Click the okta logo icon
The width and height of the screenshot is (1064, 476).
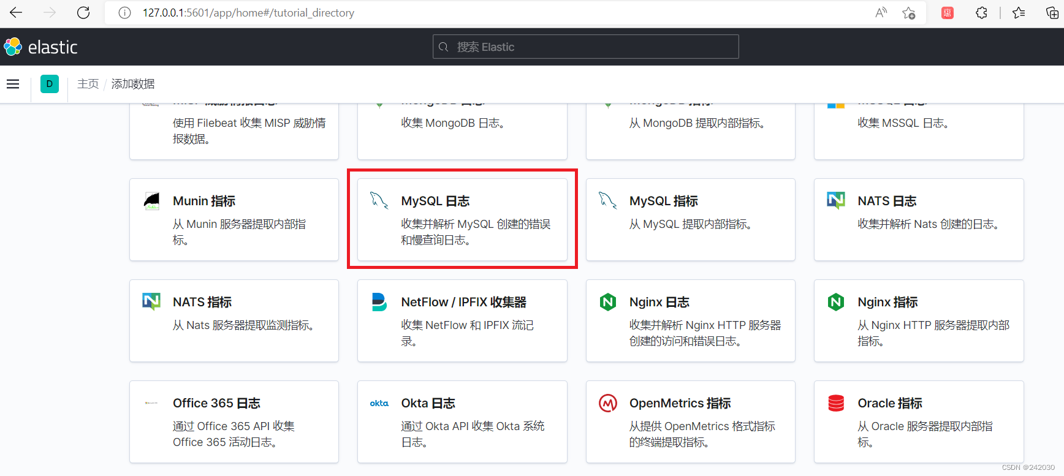click(x=379, y=403)
